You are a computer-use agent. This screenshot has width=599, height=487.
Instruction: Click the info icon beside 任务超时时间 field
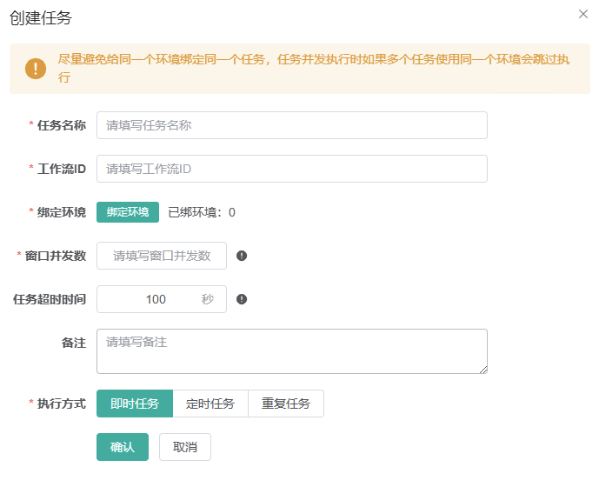pyautogui.click(x=242, y=299)
